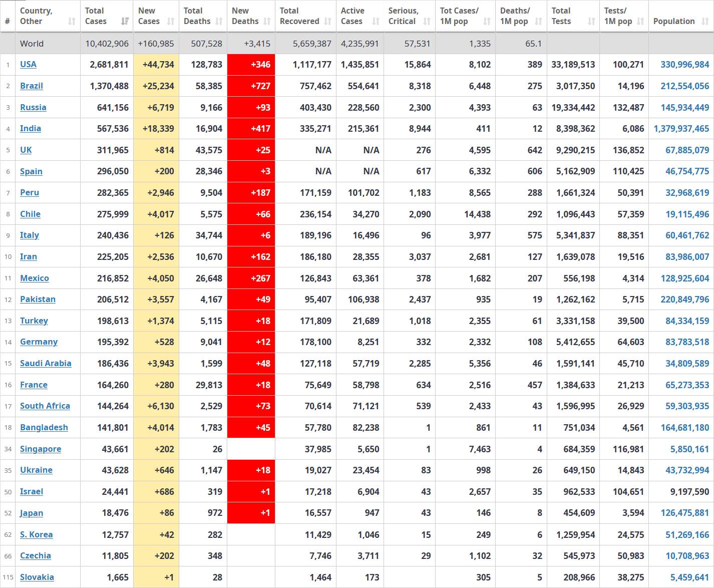Sort table by Tot Cases/1M pop header
714x588 pixels.
(x=459, y=16)
